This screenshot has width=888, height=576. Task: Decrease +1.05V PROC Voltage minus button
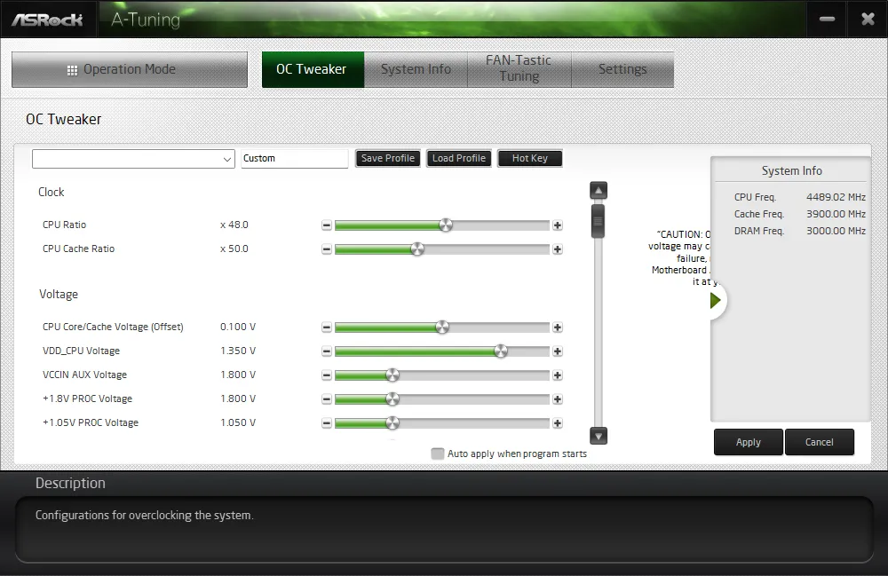click(x=326, y=422)
